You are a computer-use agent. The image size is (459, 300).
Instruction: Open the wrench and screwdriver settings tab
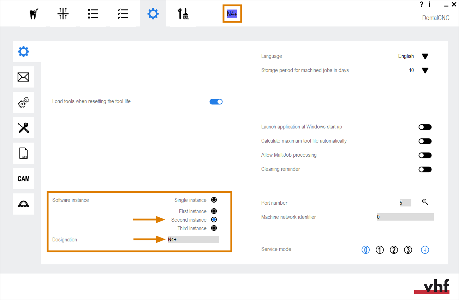(23, 128)
